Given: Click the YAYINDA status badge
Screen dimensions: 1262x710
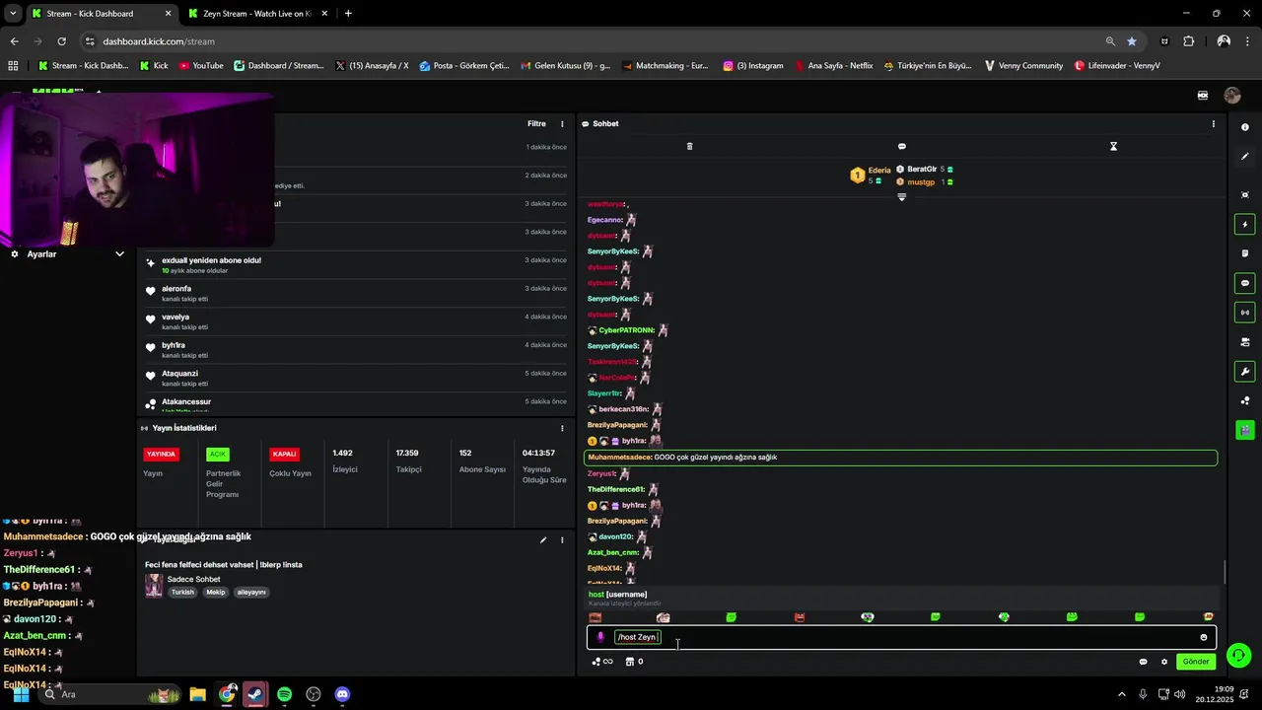Looking at the screenshot, I should (160, 454).
